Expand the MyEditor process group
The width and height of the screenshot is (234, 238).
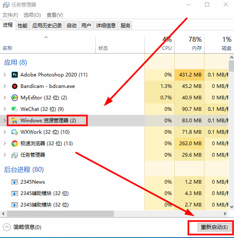coord(5,98)
